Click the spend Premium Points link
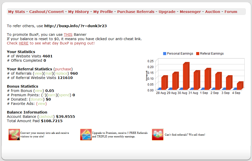The height and width of the screenshot is (161, 252). [64, 95]
